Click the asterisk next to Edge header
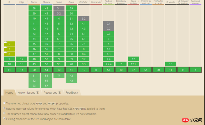This screenshot has height=125, width=205. [x=27, y=1]
